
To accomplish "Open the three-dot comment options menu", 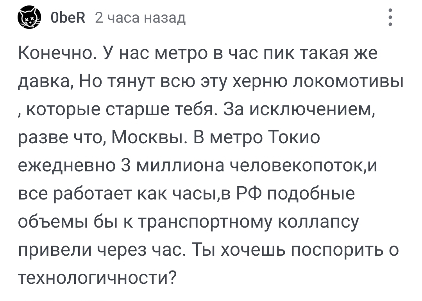I will [390, 18].
